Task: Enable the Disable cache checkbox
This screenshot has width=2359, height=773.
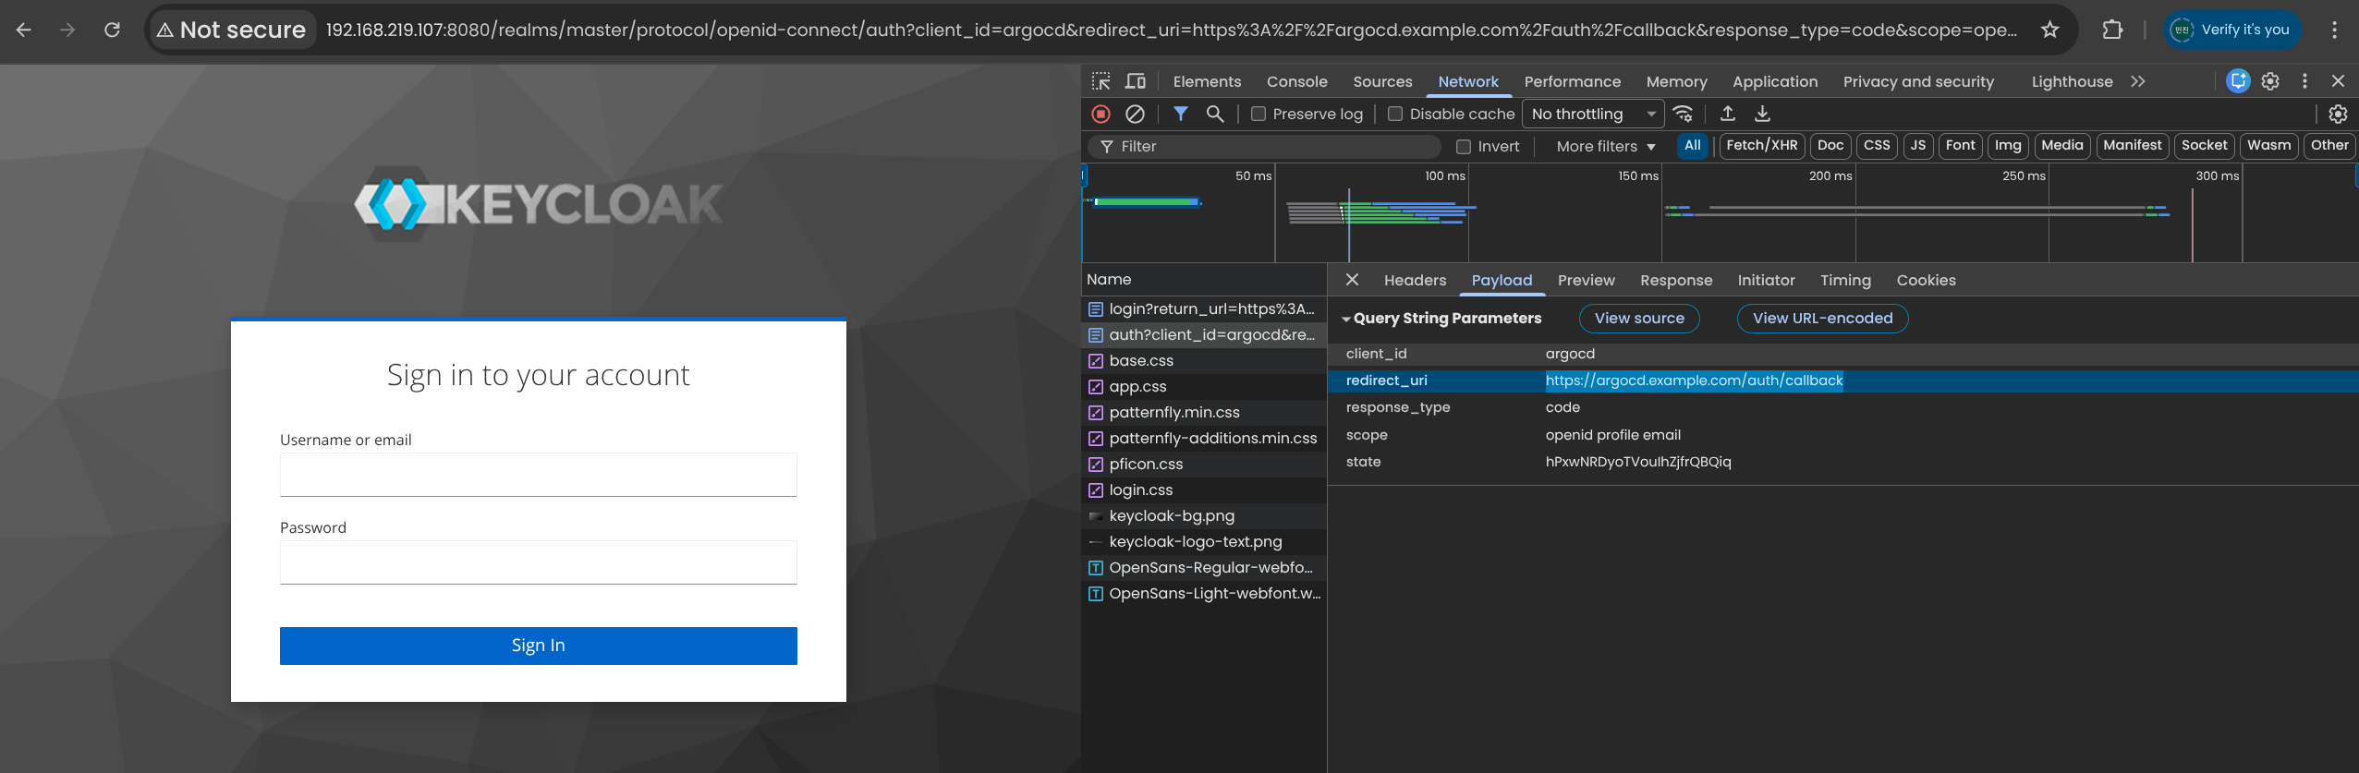Action: click(x=1395, y=114)
